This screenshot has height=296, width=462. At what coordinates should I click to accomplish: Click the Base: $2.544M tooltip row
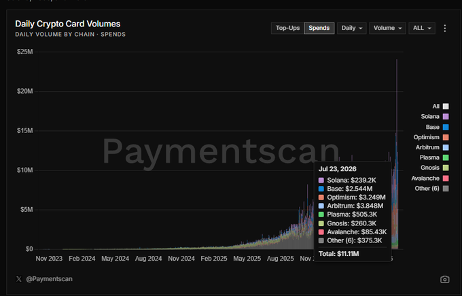345,189
